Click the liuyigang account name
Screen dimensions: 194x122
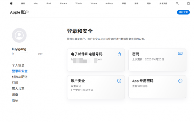[x=19, y=49]
